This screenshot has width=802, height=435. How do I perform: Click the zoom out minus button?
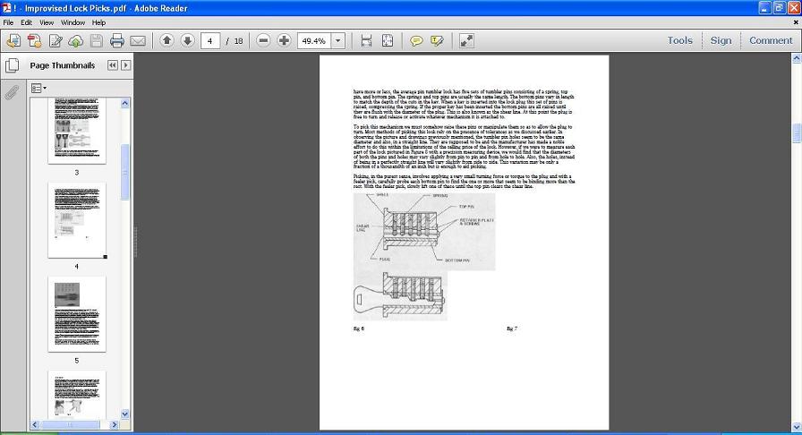click(x=263, y=40)
